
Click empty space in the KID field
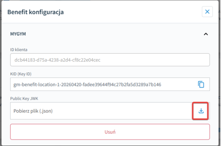[x=179, y=85]
